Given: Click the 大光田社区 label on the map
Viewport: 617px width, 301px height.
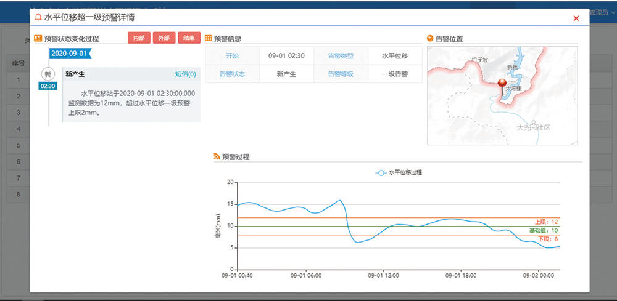Looking at the screenshot, I should pos(533,128).
